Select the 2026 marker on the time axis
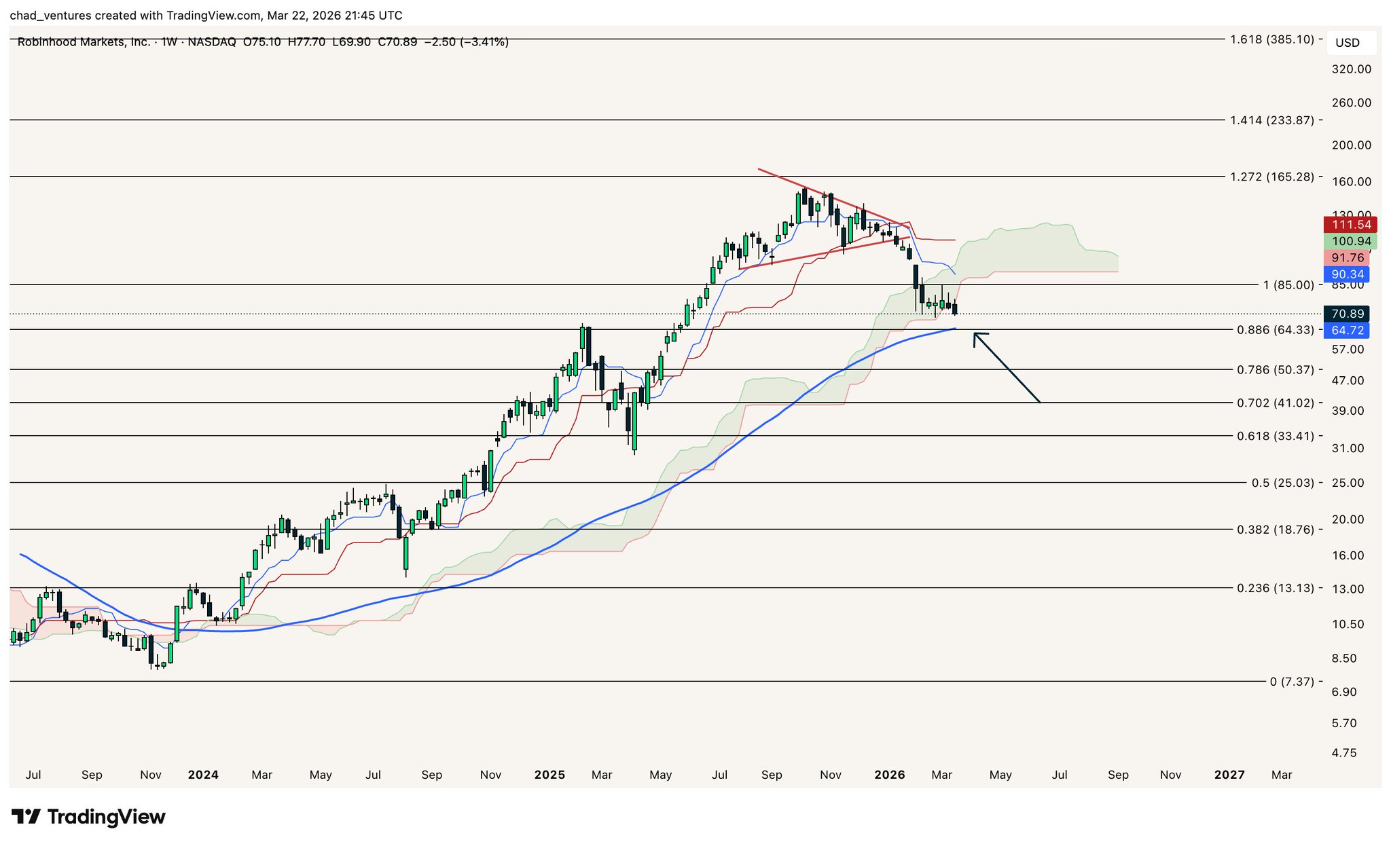 coord(890,775)
